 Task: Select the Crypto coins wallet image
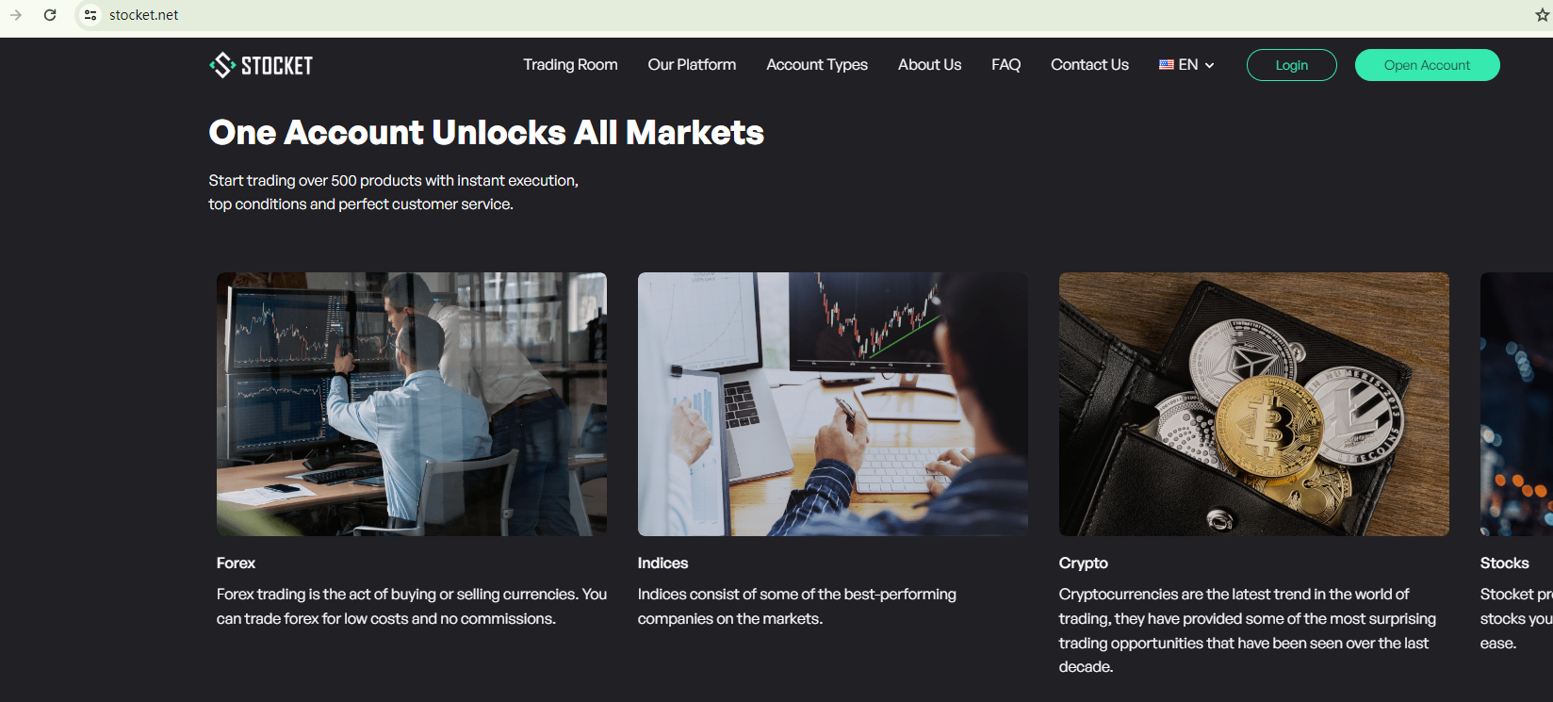[x=1254, y=404]
